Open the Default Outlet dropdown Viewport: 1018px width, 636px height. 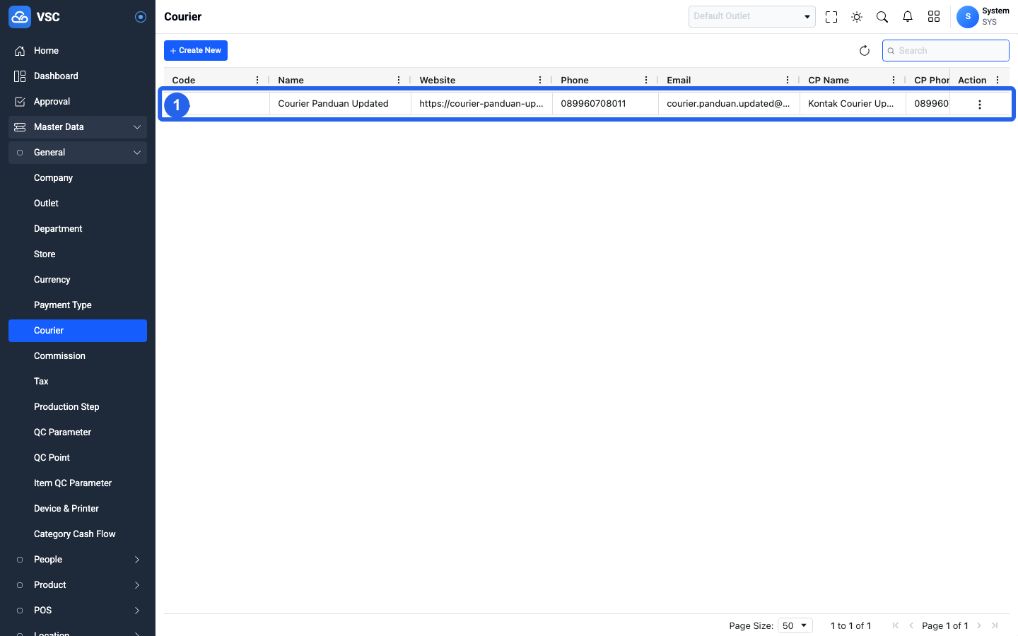tap(752, 16)
